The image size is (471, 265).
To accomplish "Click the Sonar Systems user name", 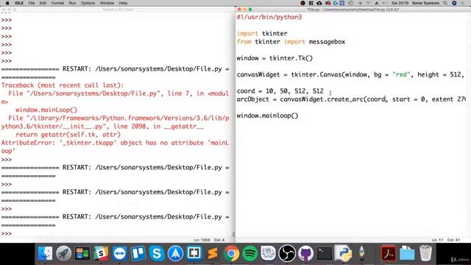I will (x=425, y=3).
